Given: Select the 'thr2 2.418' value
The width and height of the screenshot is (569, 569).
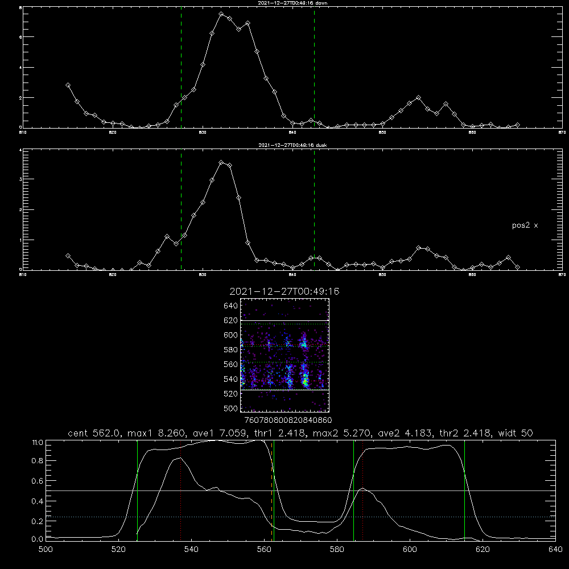Looking at the screenshot, I should (465, 433).
